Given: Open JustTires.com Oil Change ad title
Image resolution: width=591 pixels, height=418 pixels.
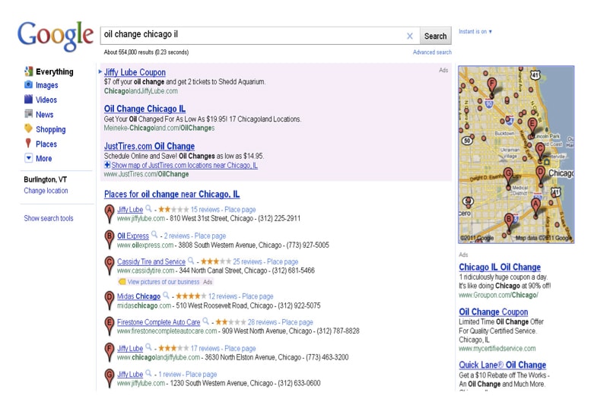Looking at the screenshot, I should [x=149, y=146].
